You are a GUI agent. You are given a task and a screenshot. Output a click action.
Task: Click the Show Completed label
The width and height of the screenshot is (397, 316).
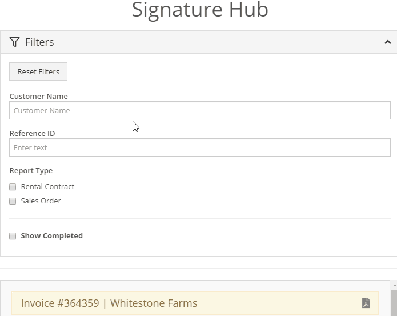(51, 236)
